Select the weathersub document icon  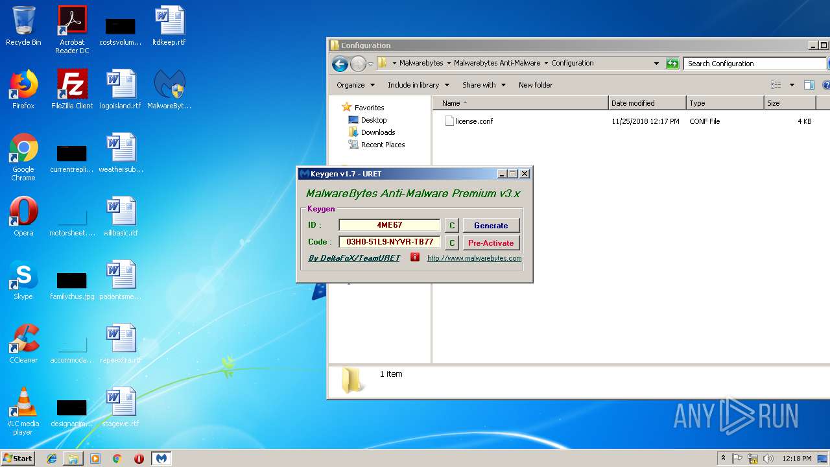point(121,153)
